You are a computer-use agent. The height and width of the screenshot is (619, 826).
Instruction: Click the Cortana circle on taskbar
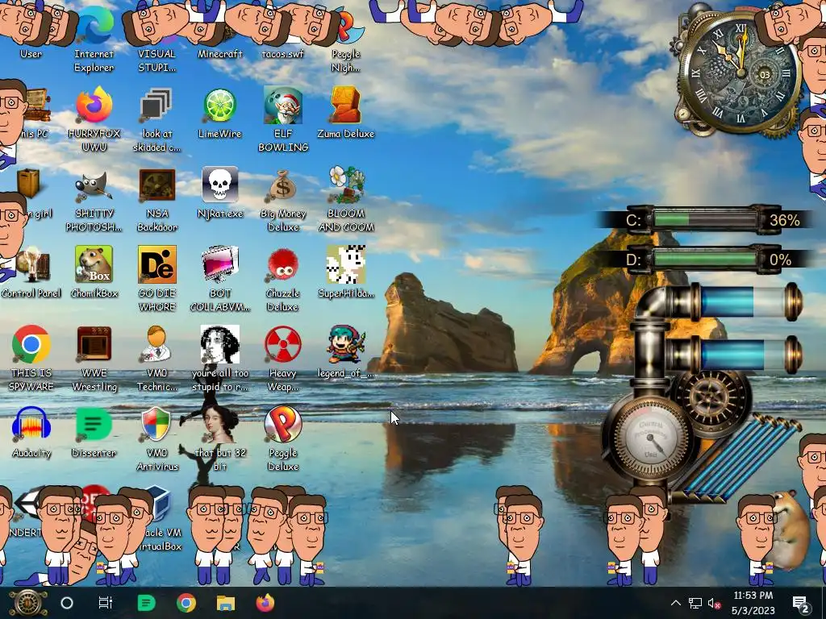tap(67, 603)
